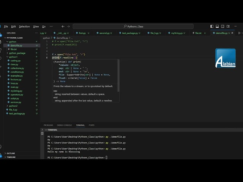Open examples.py from the explorer
This screenshot has width=243, height=182.
click(x=16, y=76)
